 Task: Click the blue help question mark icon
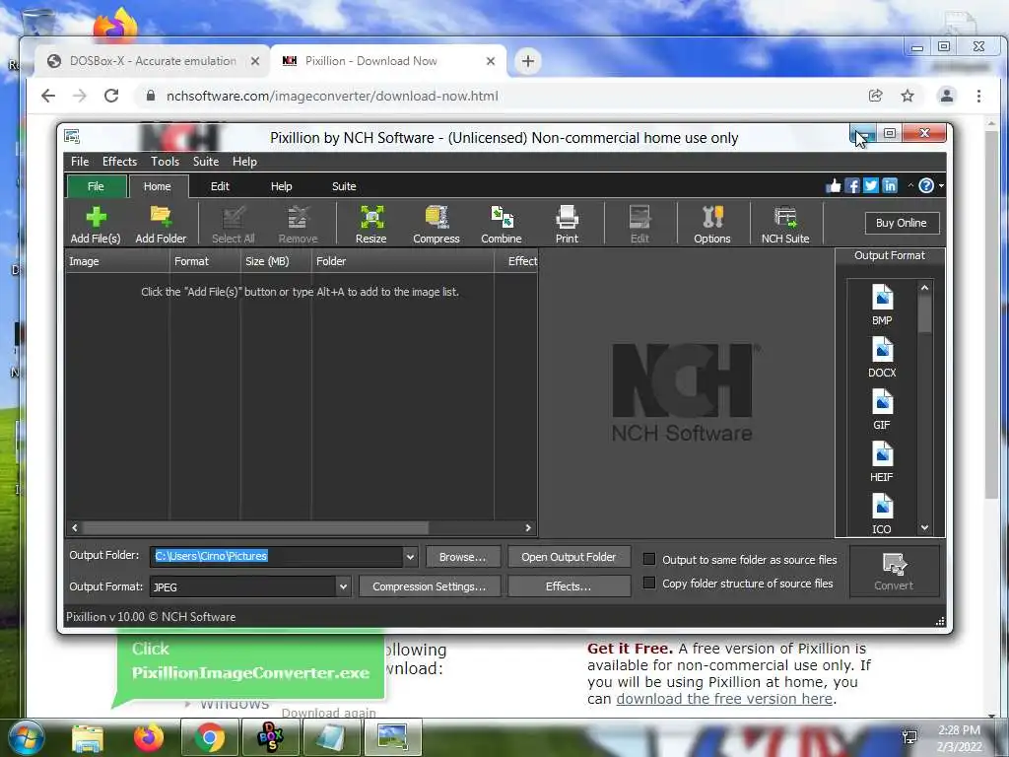coord(926,186)
